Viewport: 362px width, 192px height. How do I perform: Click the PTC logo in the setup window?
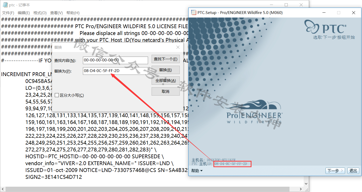pyautogui.click(x=326, y=27)
